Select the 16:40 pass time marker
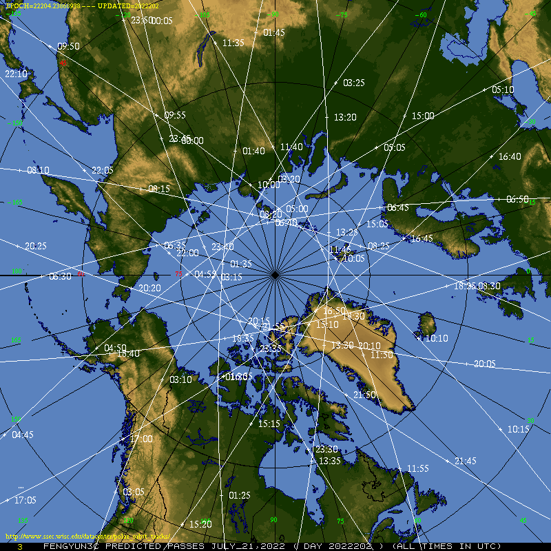551x551 pixels. [510, 157]
